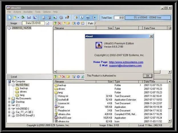Screen dimensions: 178x133
Task: Open the Help menu
Action: point(55,12)
